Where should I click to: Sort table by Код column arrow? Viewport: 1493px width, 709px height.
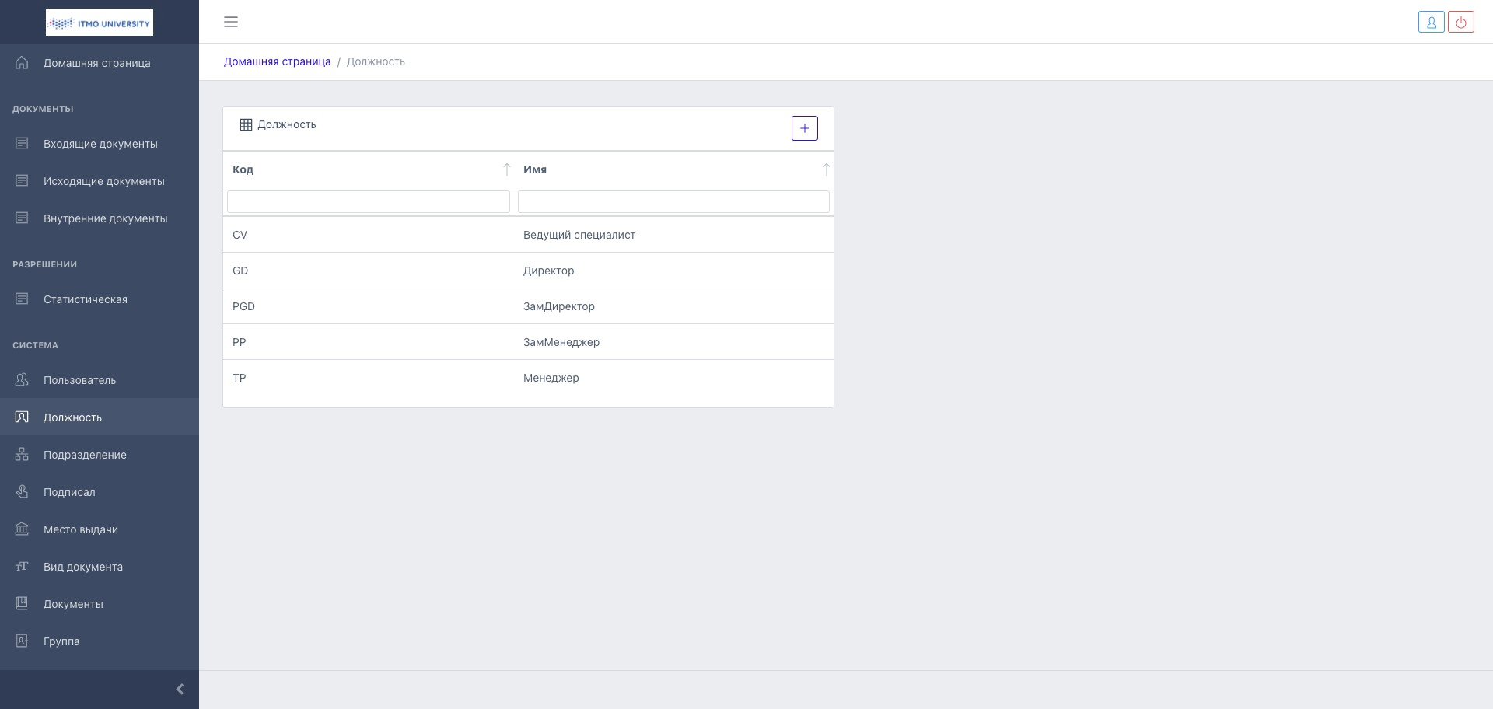506,169
